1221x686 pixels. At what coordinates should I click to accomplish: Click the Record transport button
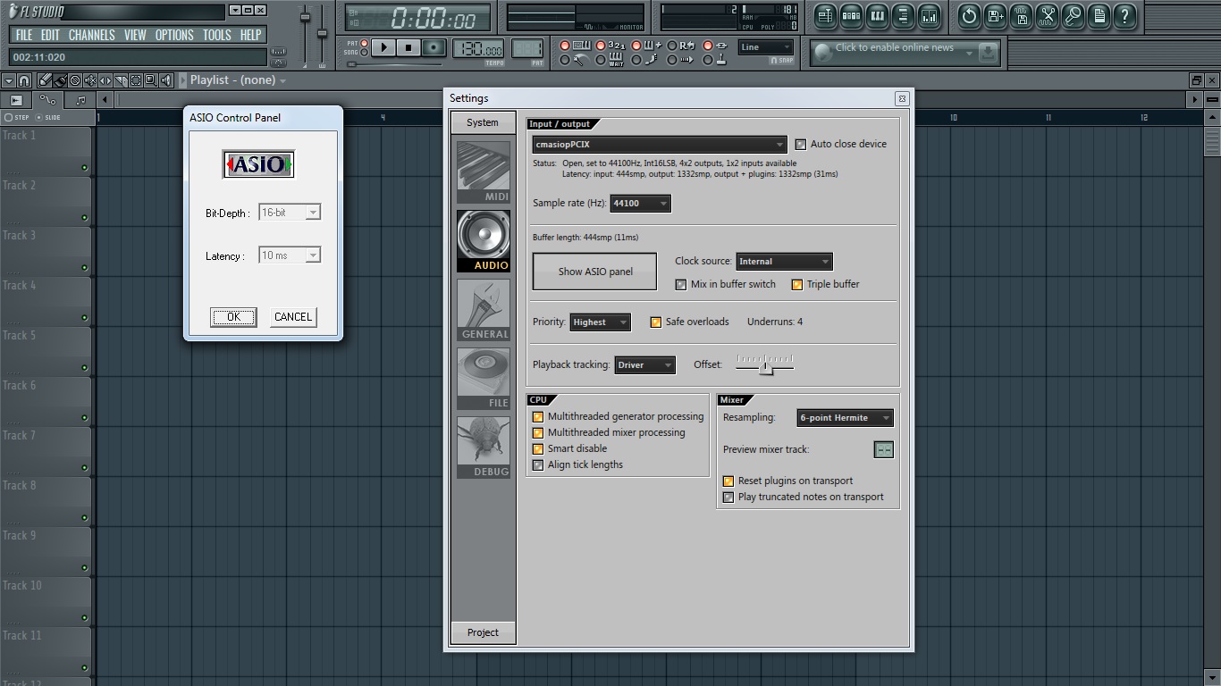pyautogui.click(x=434, y=47)
